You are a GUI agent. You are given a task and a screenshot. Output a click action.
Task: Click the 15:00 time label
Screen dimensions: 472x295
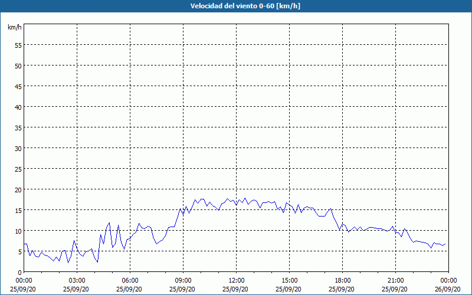(289, 281)
